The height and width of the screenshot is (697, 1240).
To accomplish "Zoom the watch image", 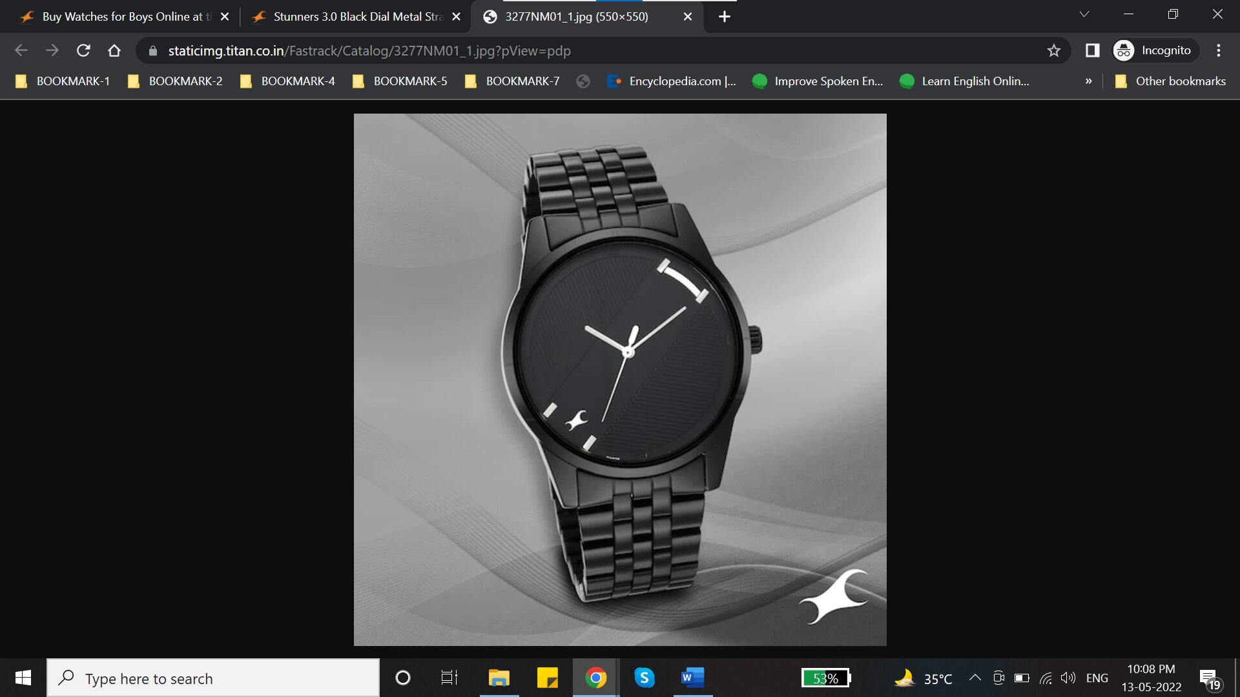I will [x=620, y=379].
